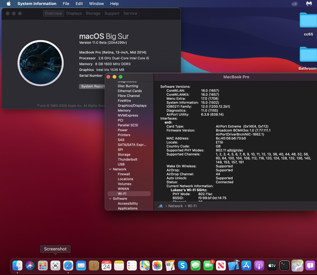This screenshot has width=317, height=275.
Task: Select NVMExpress in the sidebar
Action: click(128, 115)
